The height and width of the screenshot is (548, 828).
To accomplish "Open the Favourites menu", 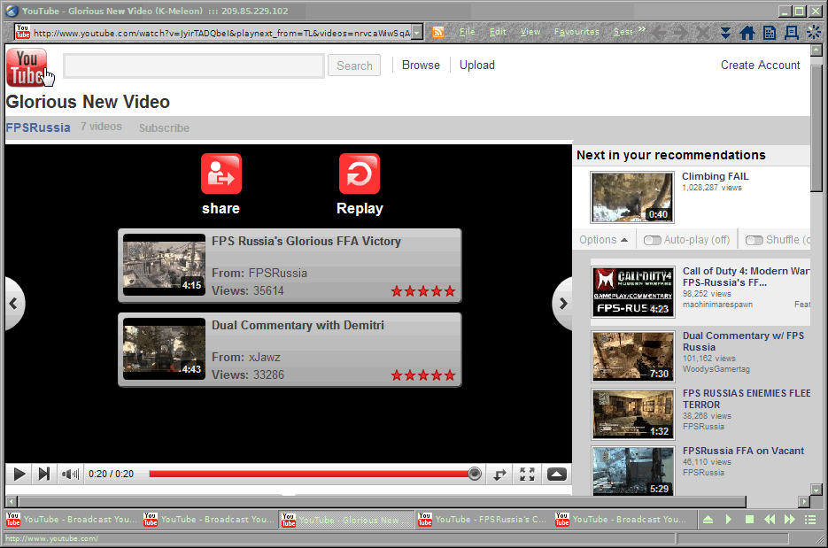I will click(577, 32).
